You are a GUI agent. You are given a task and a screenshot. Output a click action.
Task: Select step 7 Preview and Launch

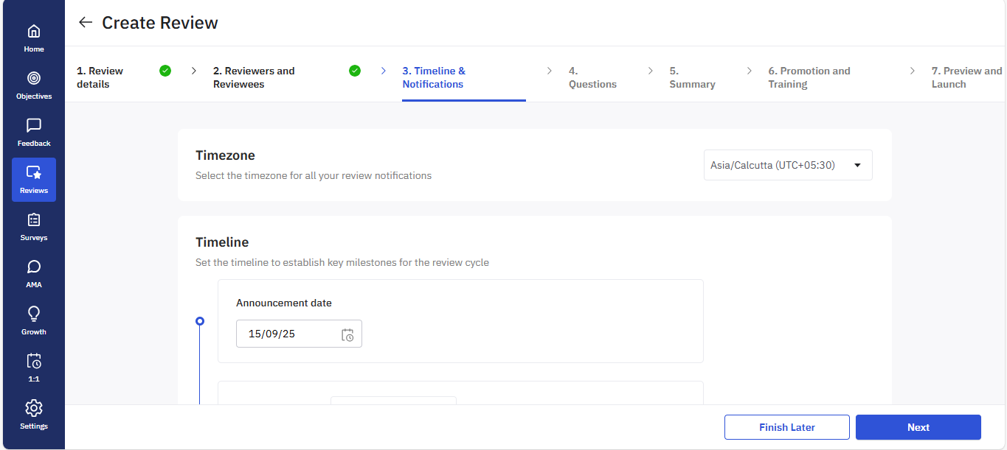[x=966, y=77]
